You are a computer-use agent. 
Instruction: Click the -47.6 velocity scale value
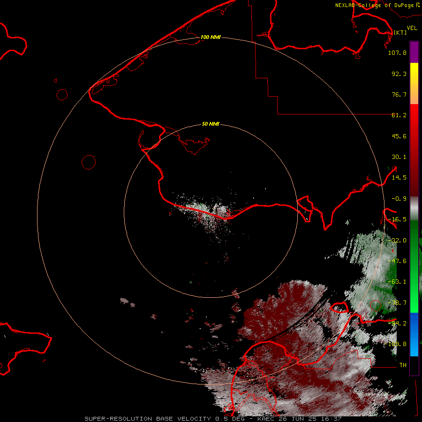click(397, 261)
